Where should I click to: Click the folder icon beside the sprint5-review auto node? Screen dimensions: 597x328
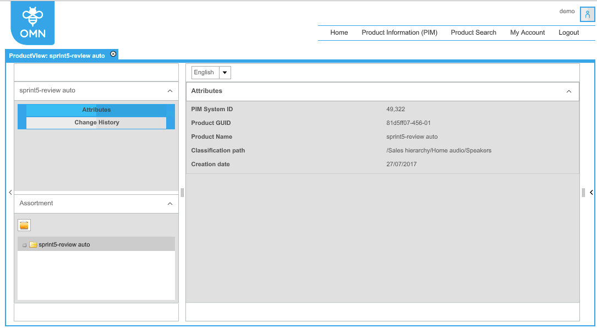click(x=32, y=244)
